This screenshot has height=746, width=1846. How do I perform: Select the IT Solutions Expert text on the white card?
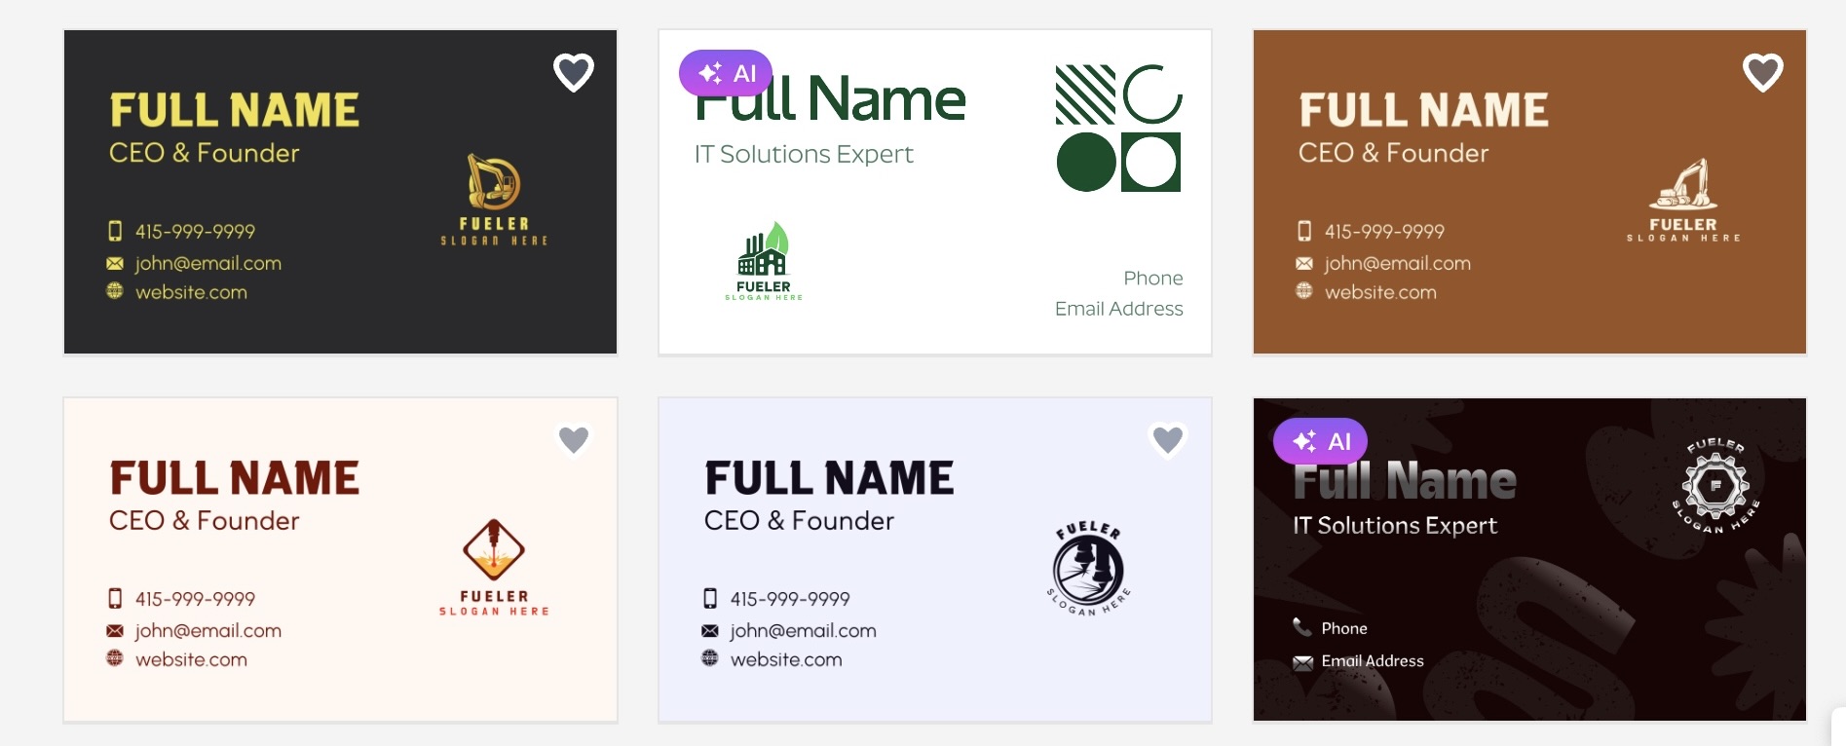click(804, 154)
